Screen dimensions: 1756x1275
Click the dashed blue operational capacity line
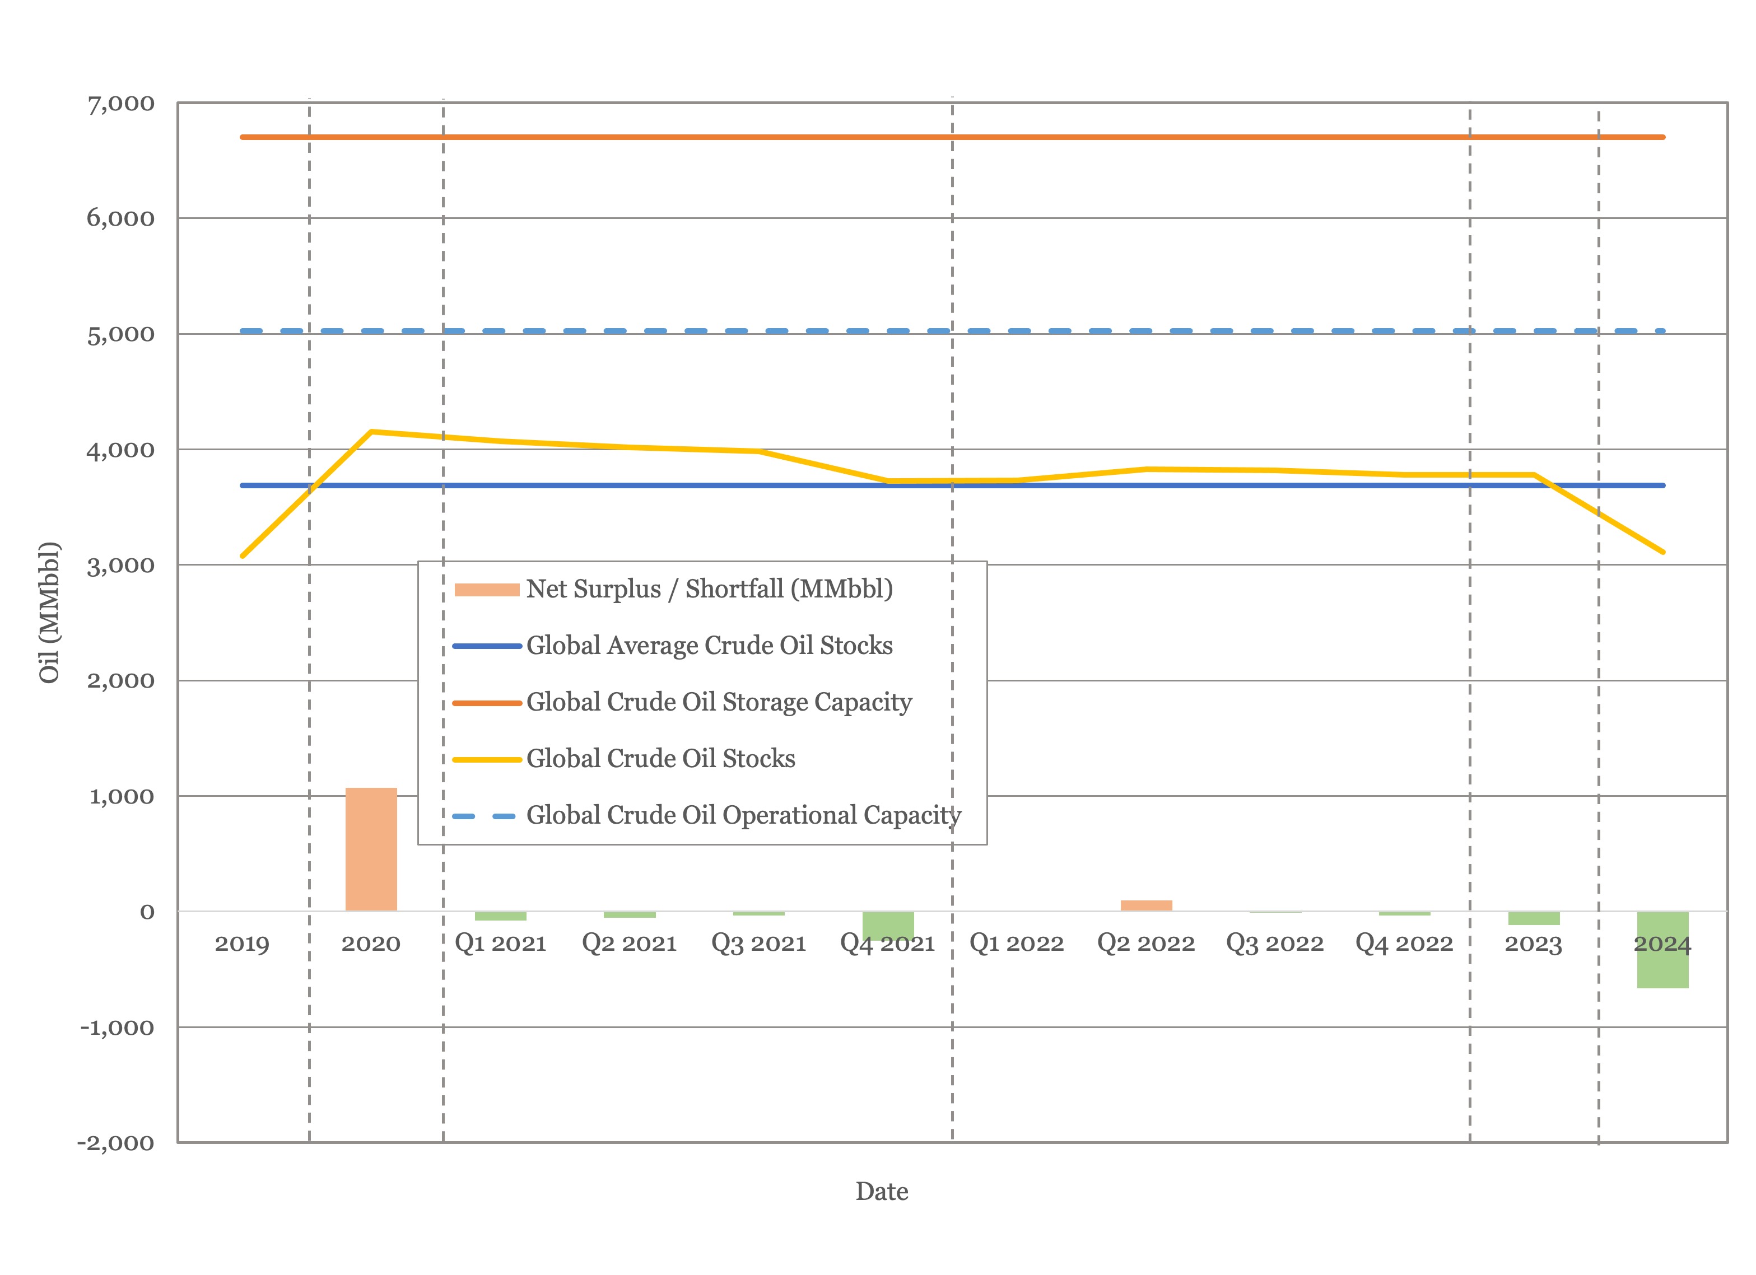tap(952, 331)
